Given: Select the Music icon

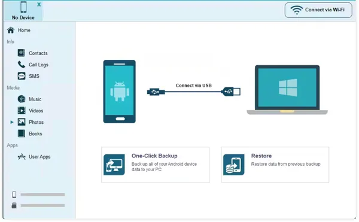Looking at the screenshot, I should [x=22, y=99].
